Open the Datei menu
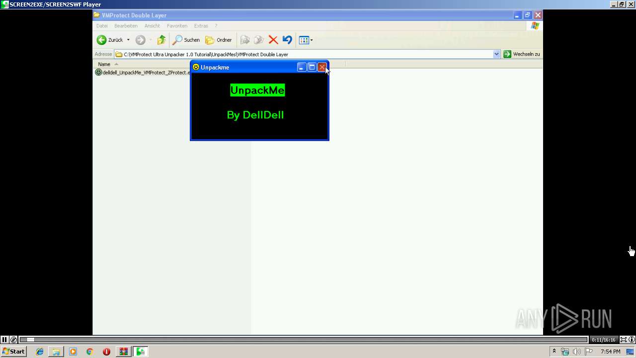The image size is (636, 358). coord(102,26)
